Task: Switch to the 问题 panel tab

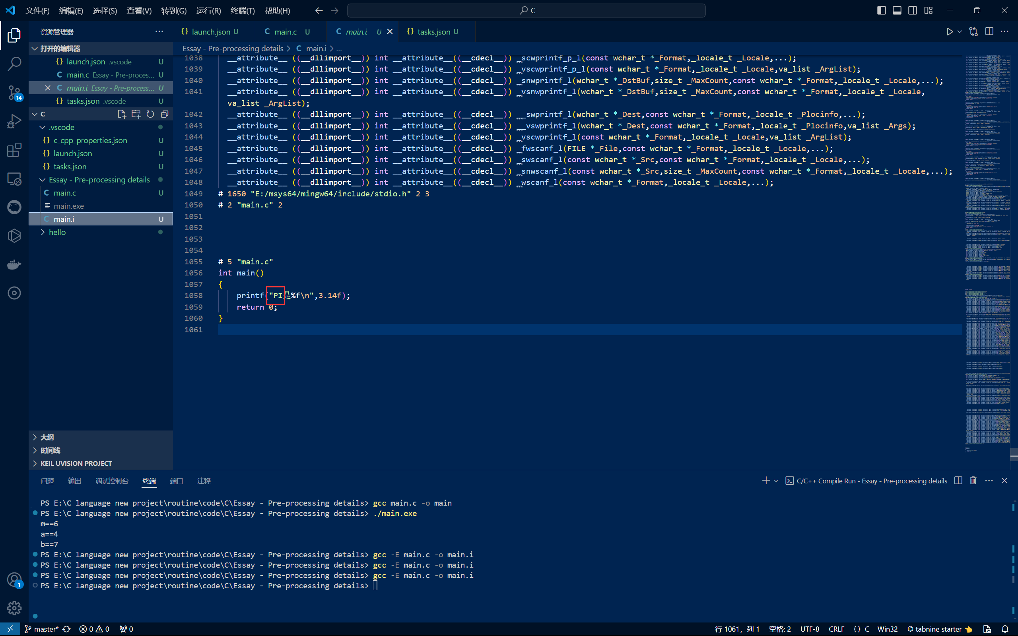Action: click(x=47, y=481)
